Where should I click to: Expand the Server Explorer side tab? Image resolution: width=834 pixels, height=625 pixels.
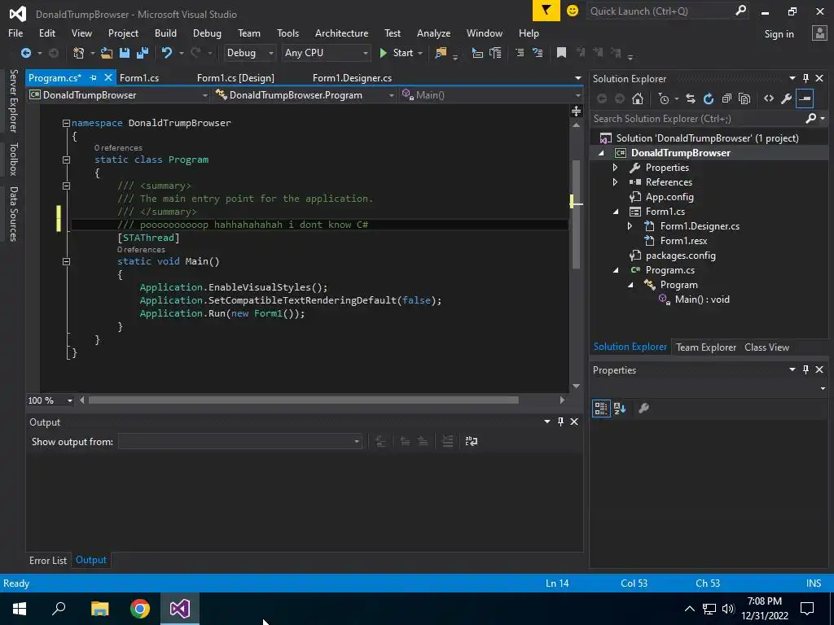coord(13,101)
